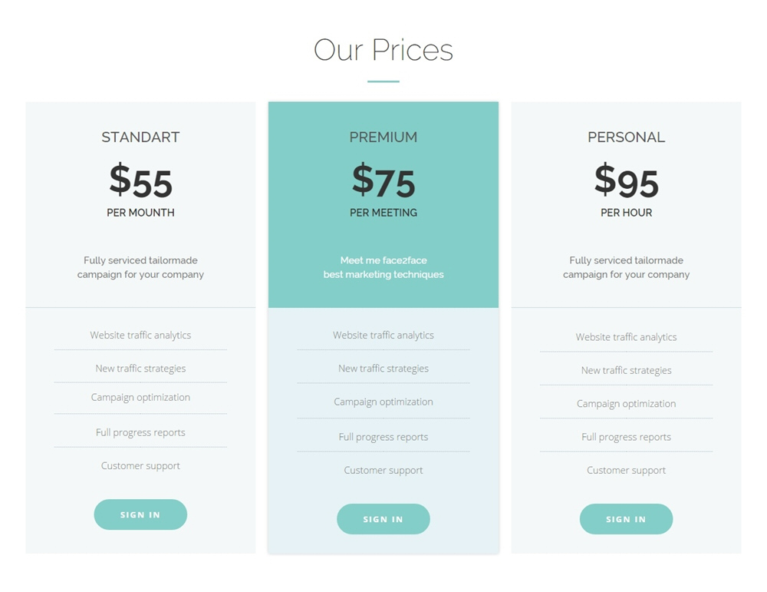
Task: Click Website traffic analytics in Standart plan
Action: [140, 336]
